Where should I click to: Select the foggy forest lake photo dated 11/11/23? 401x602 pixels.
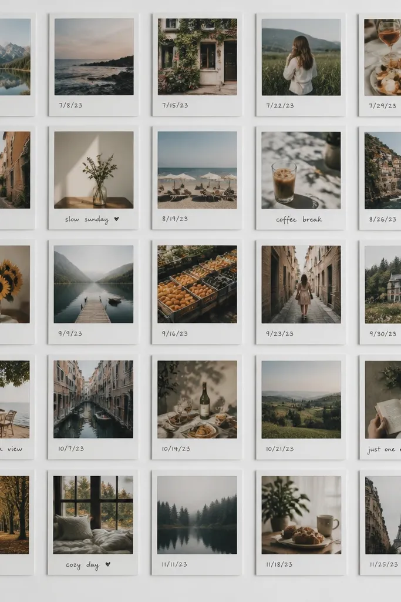click(x=197, y=515)
